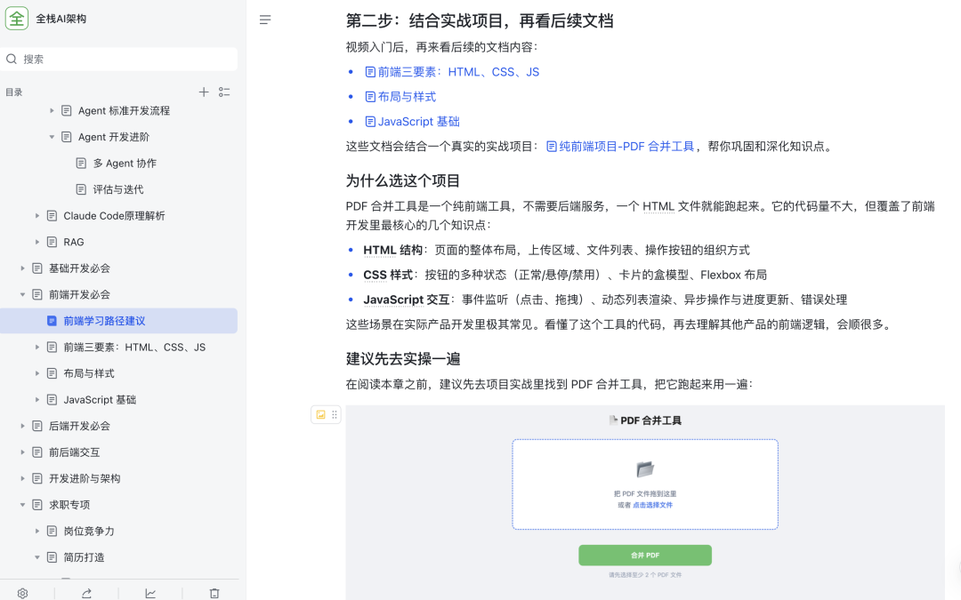Open 开发进阶与架构 in sidebar
961x600 pixels.
(x=85, y=478)
